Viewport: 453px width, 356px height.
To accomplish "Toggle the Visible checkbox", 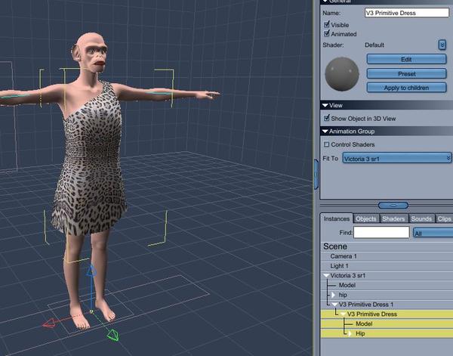I will (x=327, y=24).
